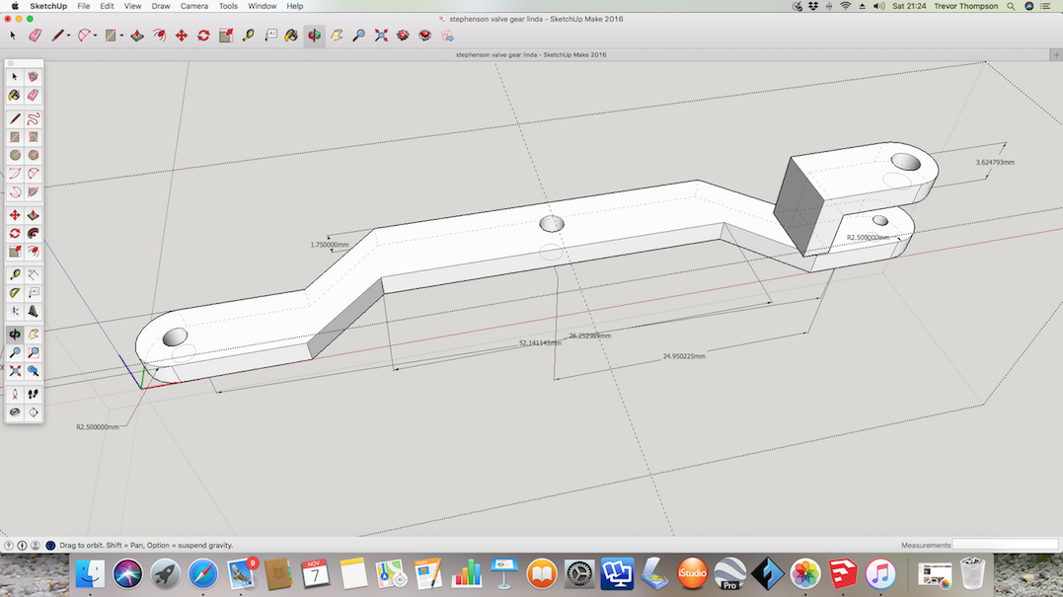Select Rotated Rectangle in the tool palette
Screen dimensions: 1063x597
pos(33,137)
